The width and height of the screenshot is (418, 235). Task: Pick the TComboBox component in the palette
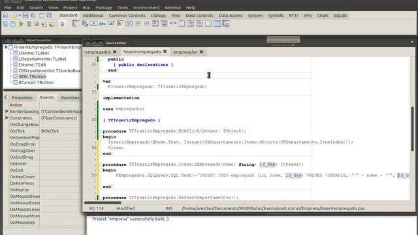coord(164,23)
